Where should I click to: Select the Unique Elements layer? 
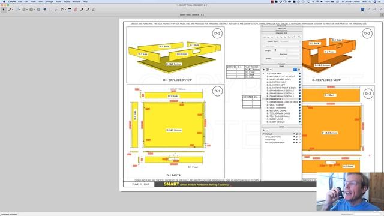(x=273, y=137)
